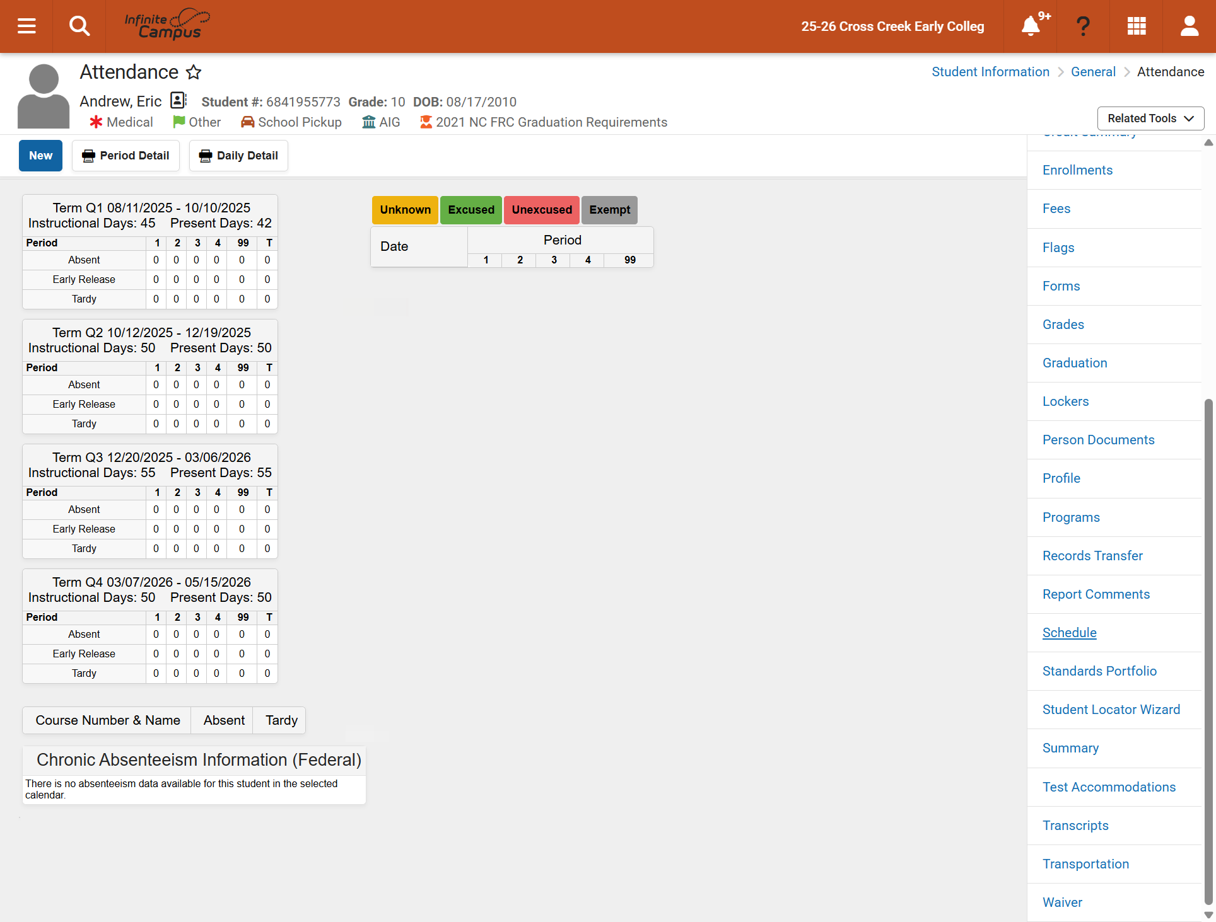
Task: Select the Excused legend swatch
Action: pyautogui.click(x=471, y=210)
